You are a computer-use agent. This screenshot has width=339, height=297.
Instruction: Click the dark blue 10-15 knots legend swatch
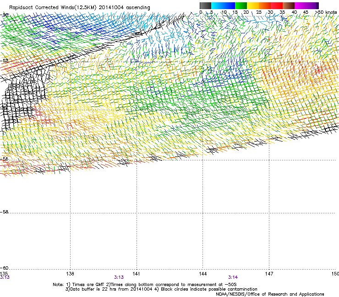(229, 5)
